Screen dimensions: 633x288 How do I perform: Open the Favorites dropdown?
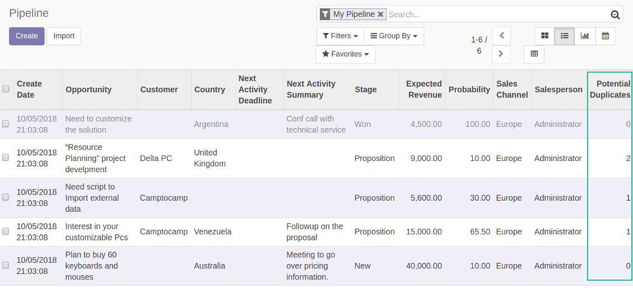(x=345, y=54)
